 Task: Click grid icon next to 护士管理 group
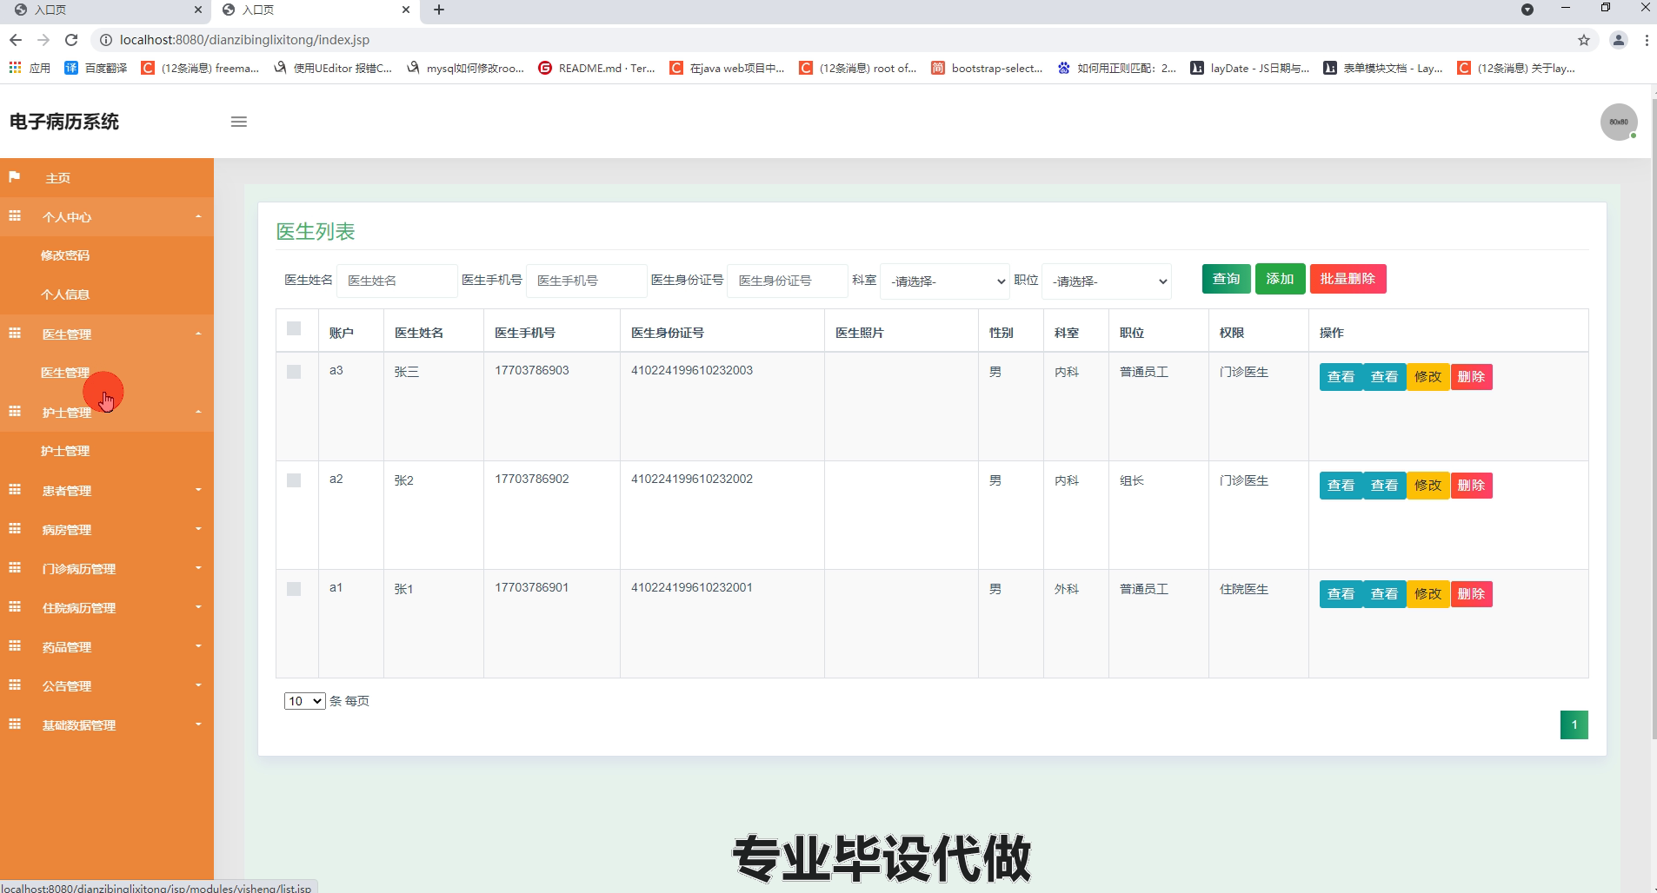pos(15,412)
